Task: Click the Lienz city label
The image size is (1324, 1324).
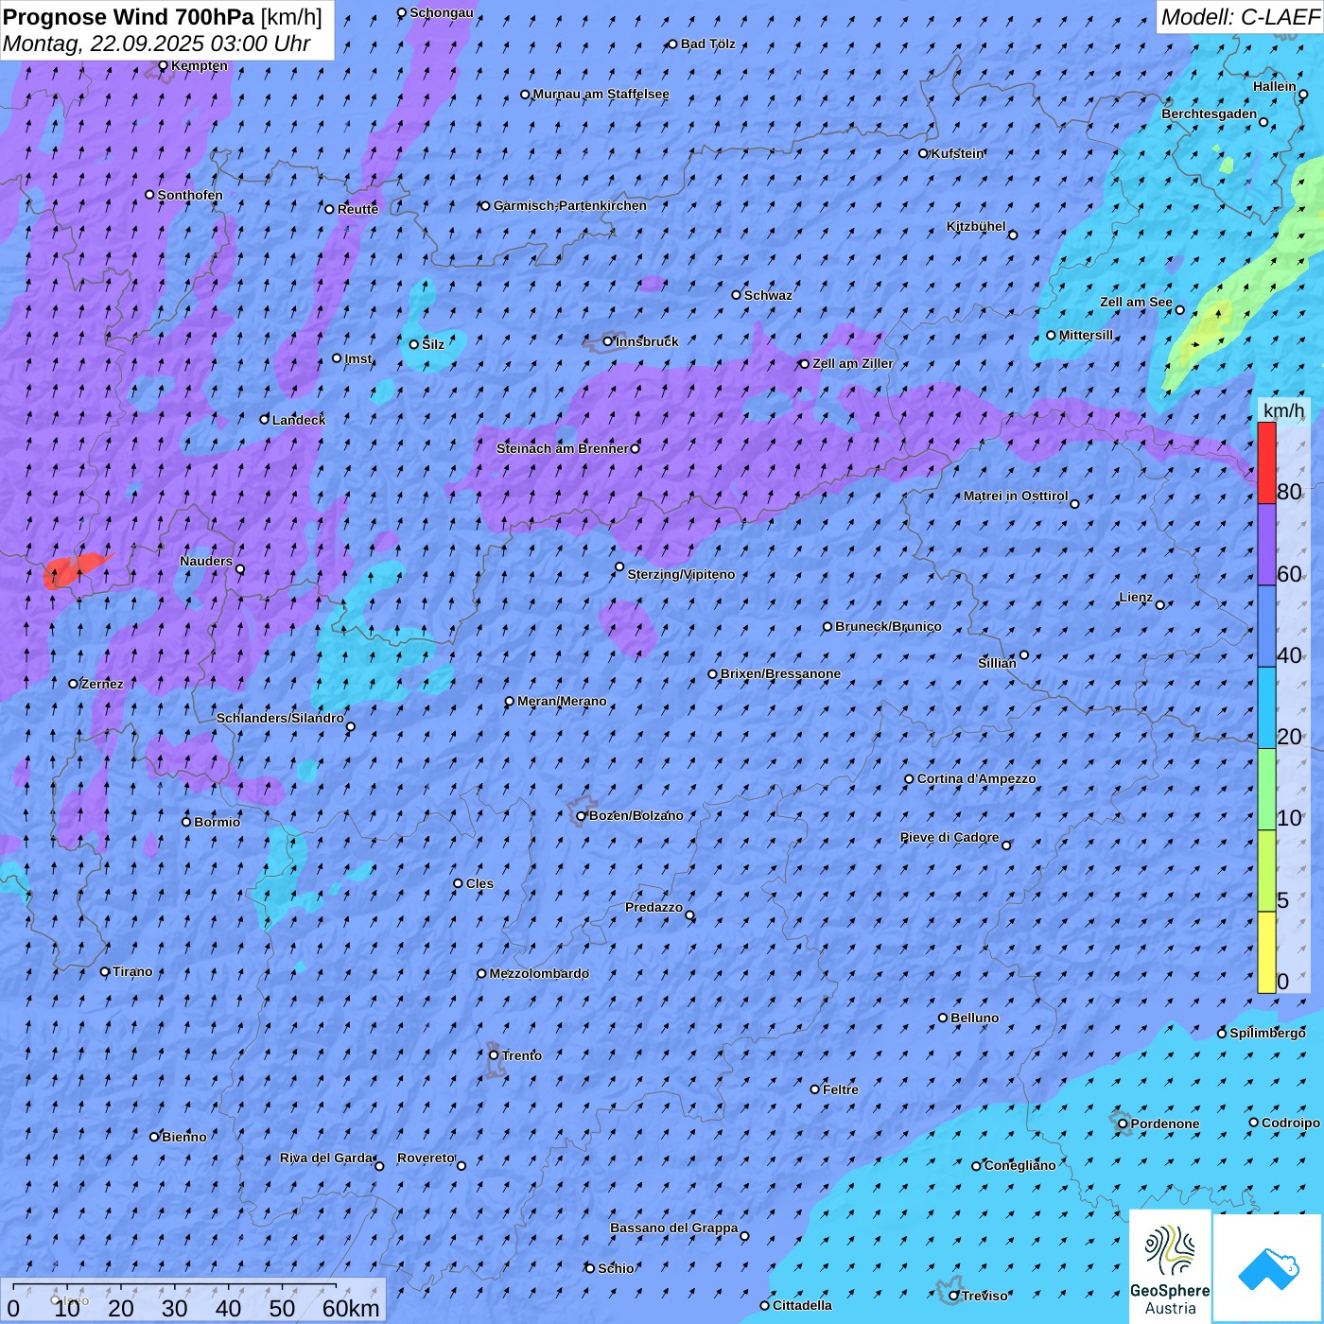Action: [1136, 597]
